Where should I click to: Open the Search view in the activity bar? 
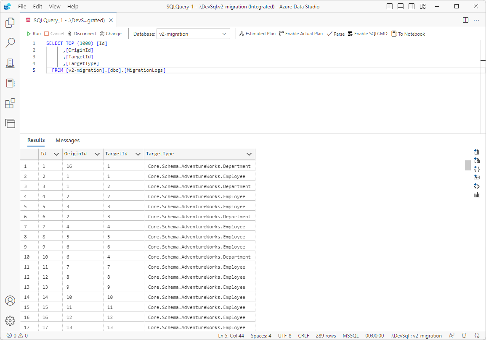coord(10,43)
